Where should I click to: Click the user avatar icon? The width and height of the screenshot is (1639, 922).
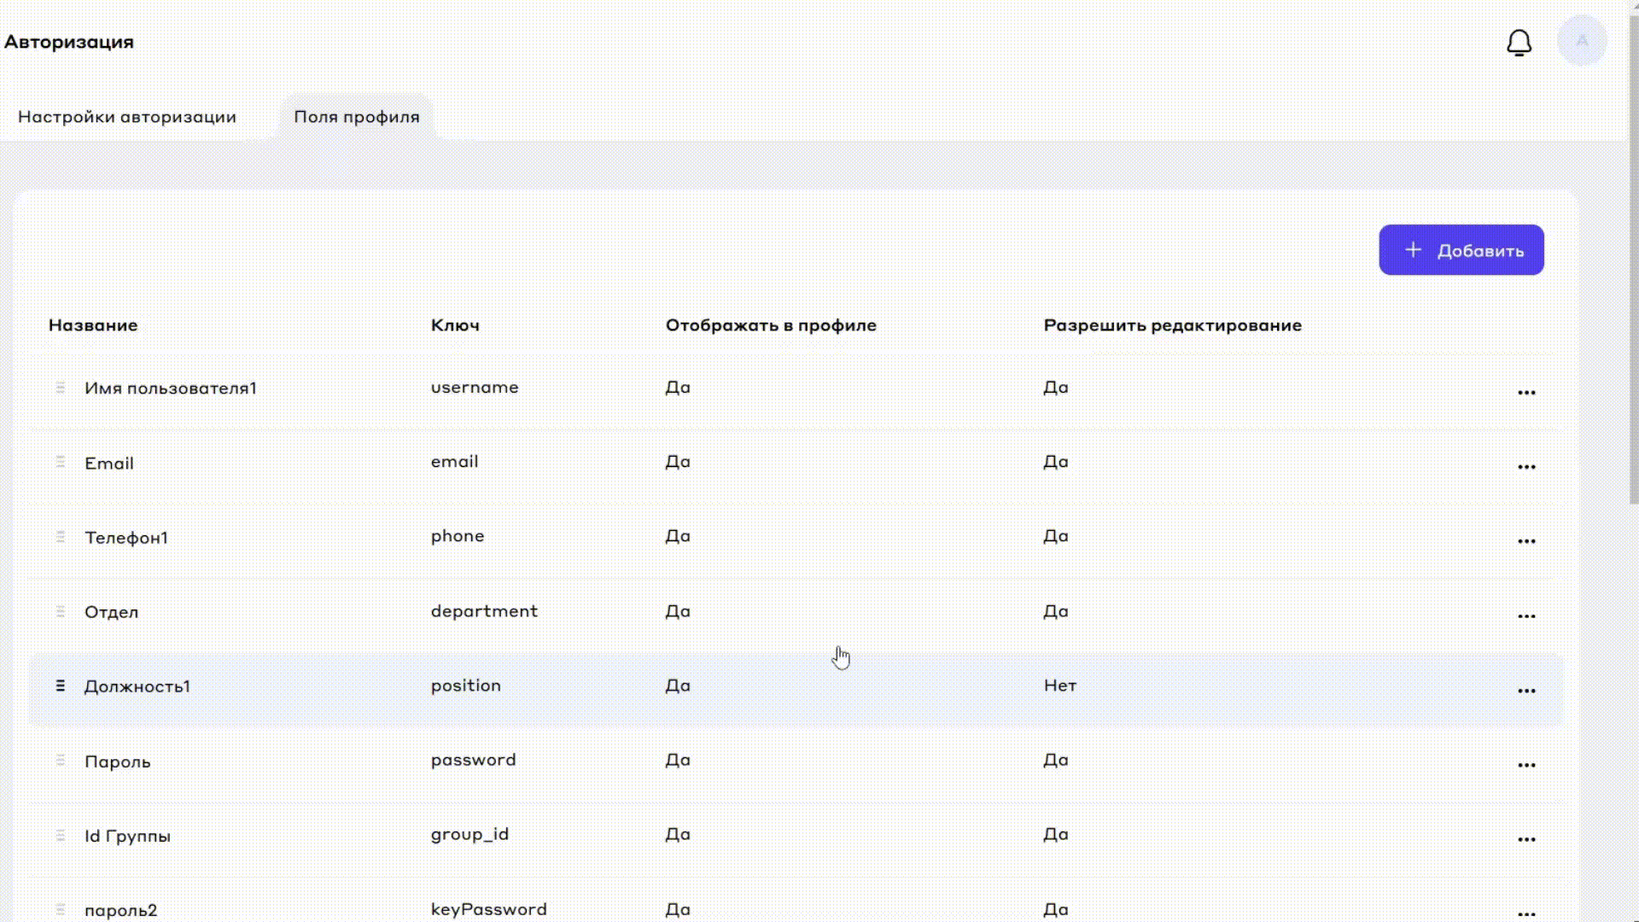1582,41
